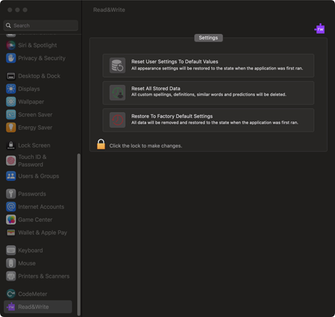The height and width of the screenshot is (317, 335).
Task: Select the Keyboard icon in sidebar
Action: tap(11, 250)
